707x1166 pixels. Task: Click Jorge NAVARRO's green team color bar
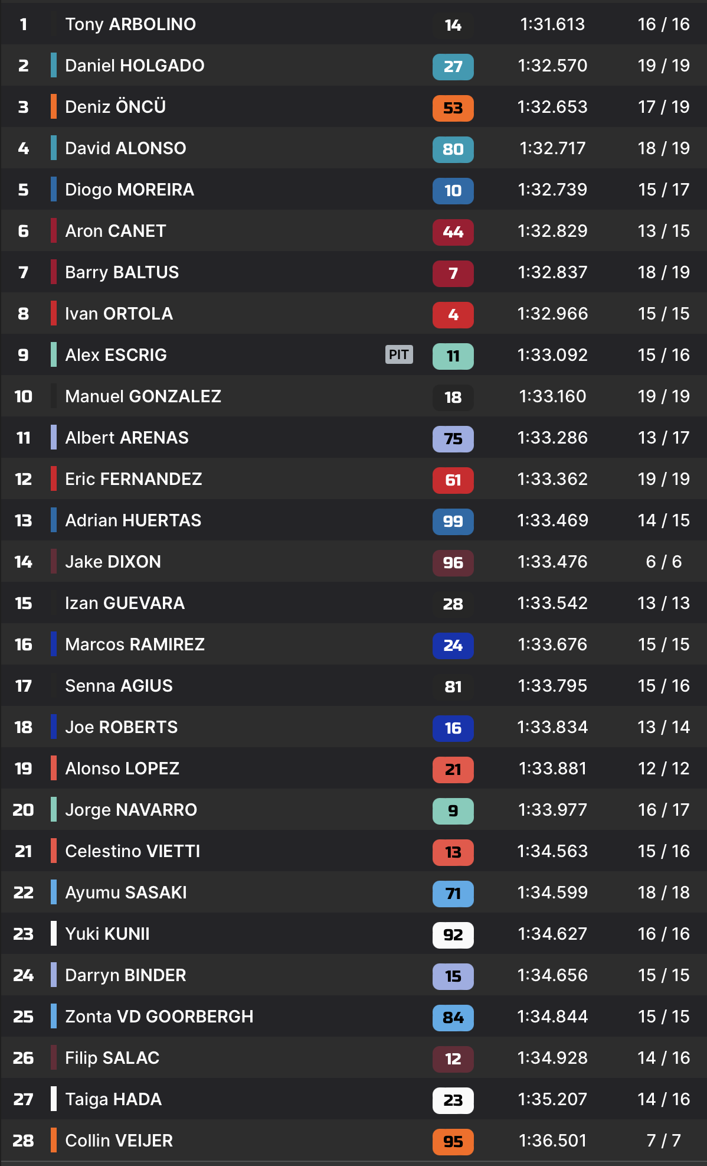pos(54,809)
